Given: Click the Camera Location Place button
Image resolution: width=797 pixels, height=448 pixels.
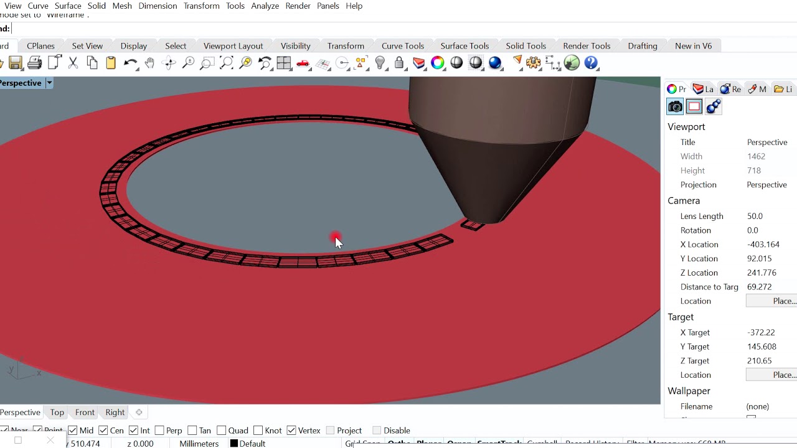Looking at the screenshot, I should click(x=772, y=301).
